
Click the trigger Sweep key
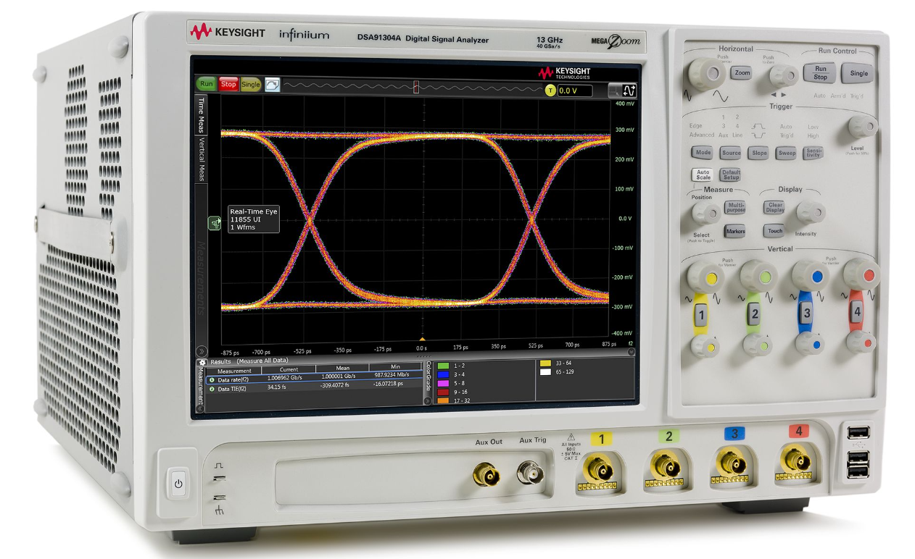point(787,154)
